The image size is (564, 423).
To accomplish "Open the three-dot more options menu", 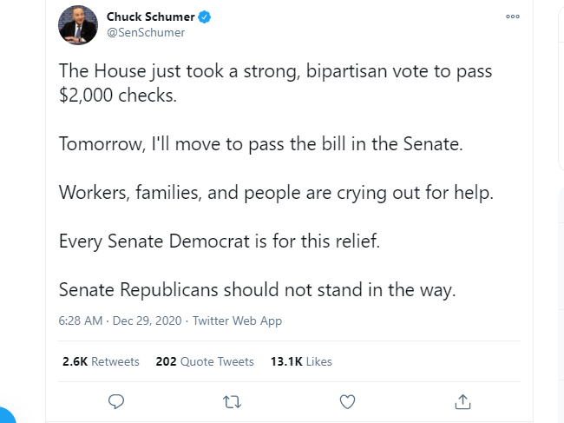I will [513, 17].
